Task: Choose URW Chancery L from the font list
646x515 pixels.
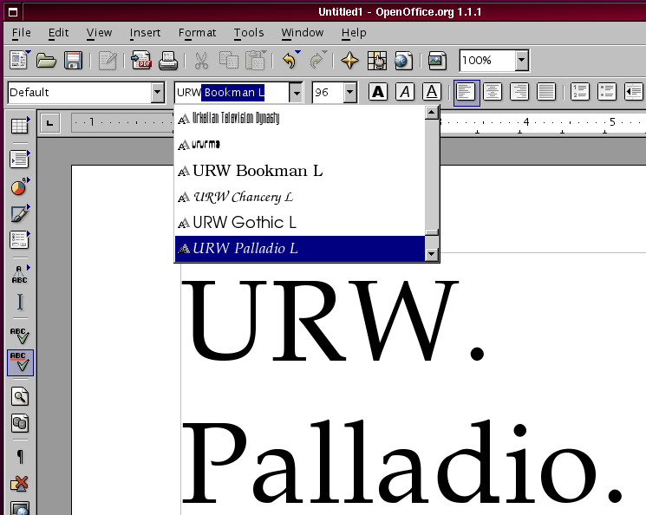Action: [299, 197]
